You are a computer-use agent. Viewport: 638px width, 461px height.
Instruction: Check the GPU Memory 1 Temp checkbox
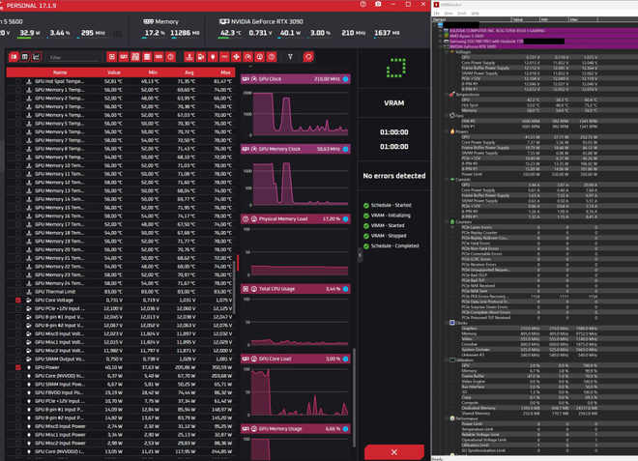pos(18,90)
